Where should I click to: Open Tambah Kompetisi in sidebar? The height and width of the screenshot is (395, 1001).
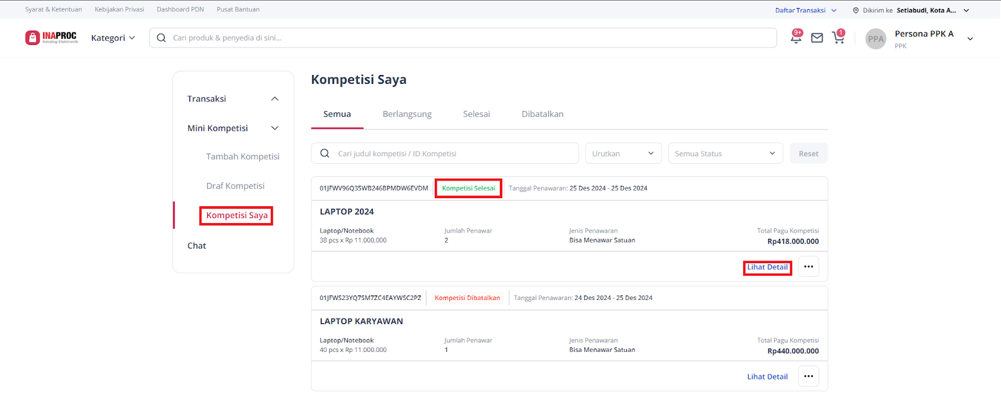click(243, 157)
